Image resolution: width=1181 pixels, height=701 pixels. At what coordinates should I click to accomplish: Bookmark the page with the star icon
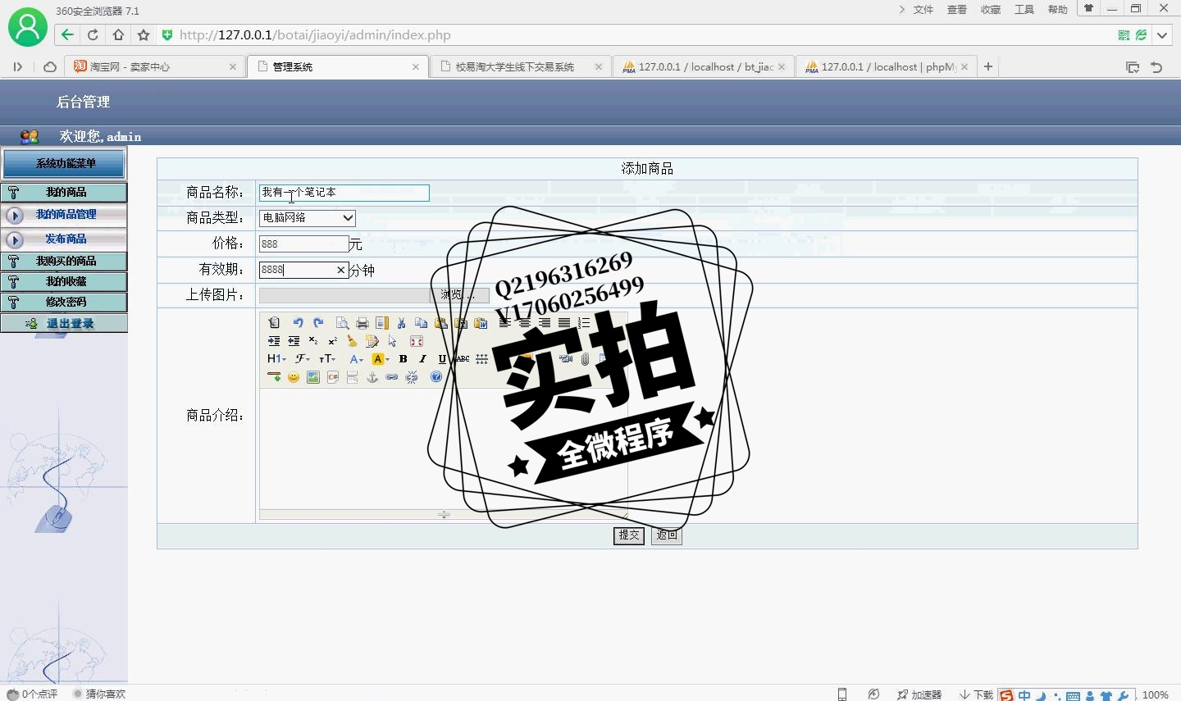pos(144,35)
